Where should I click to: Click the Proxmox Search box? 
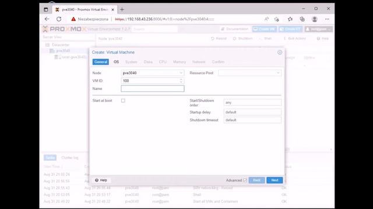coord(154,29)
